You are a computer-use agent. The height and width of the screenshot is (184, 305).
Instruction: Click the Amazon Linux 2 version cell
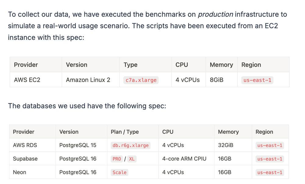[x=88, y=80]
